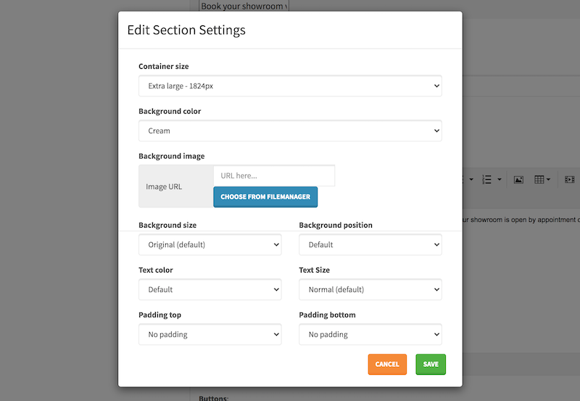Click the 'Book your showroom' field behind dialog
The width and height of the screenshot is (580, 401).
(x=244, y=6)
